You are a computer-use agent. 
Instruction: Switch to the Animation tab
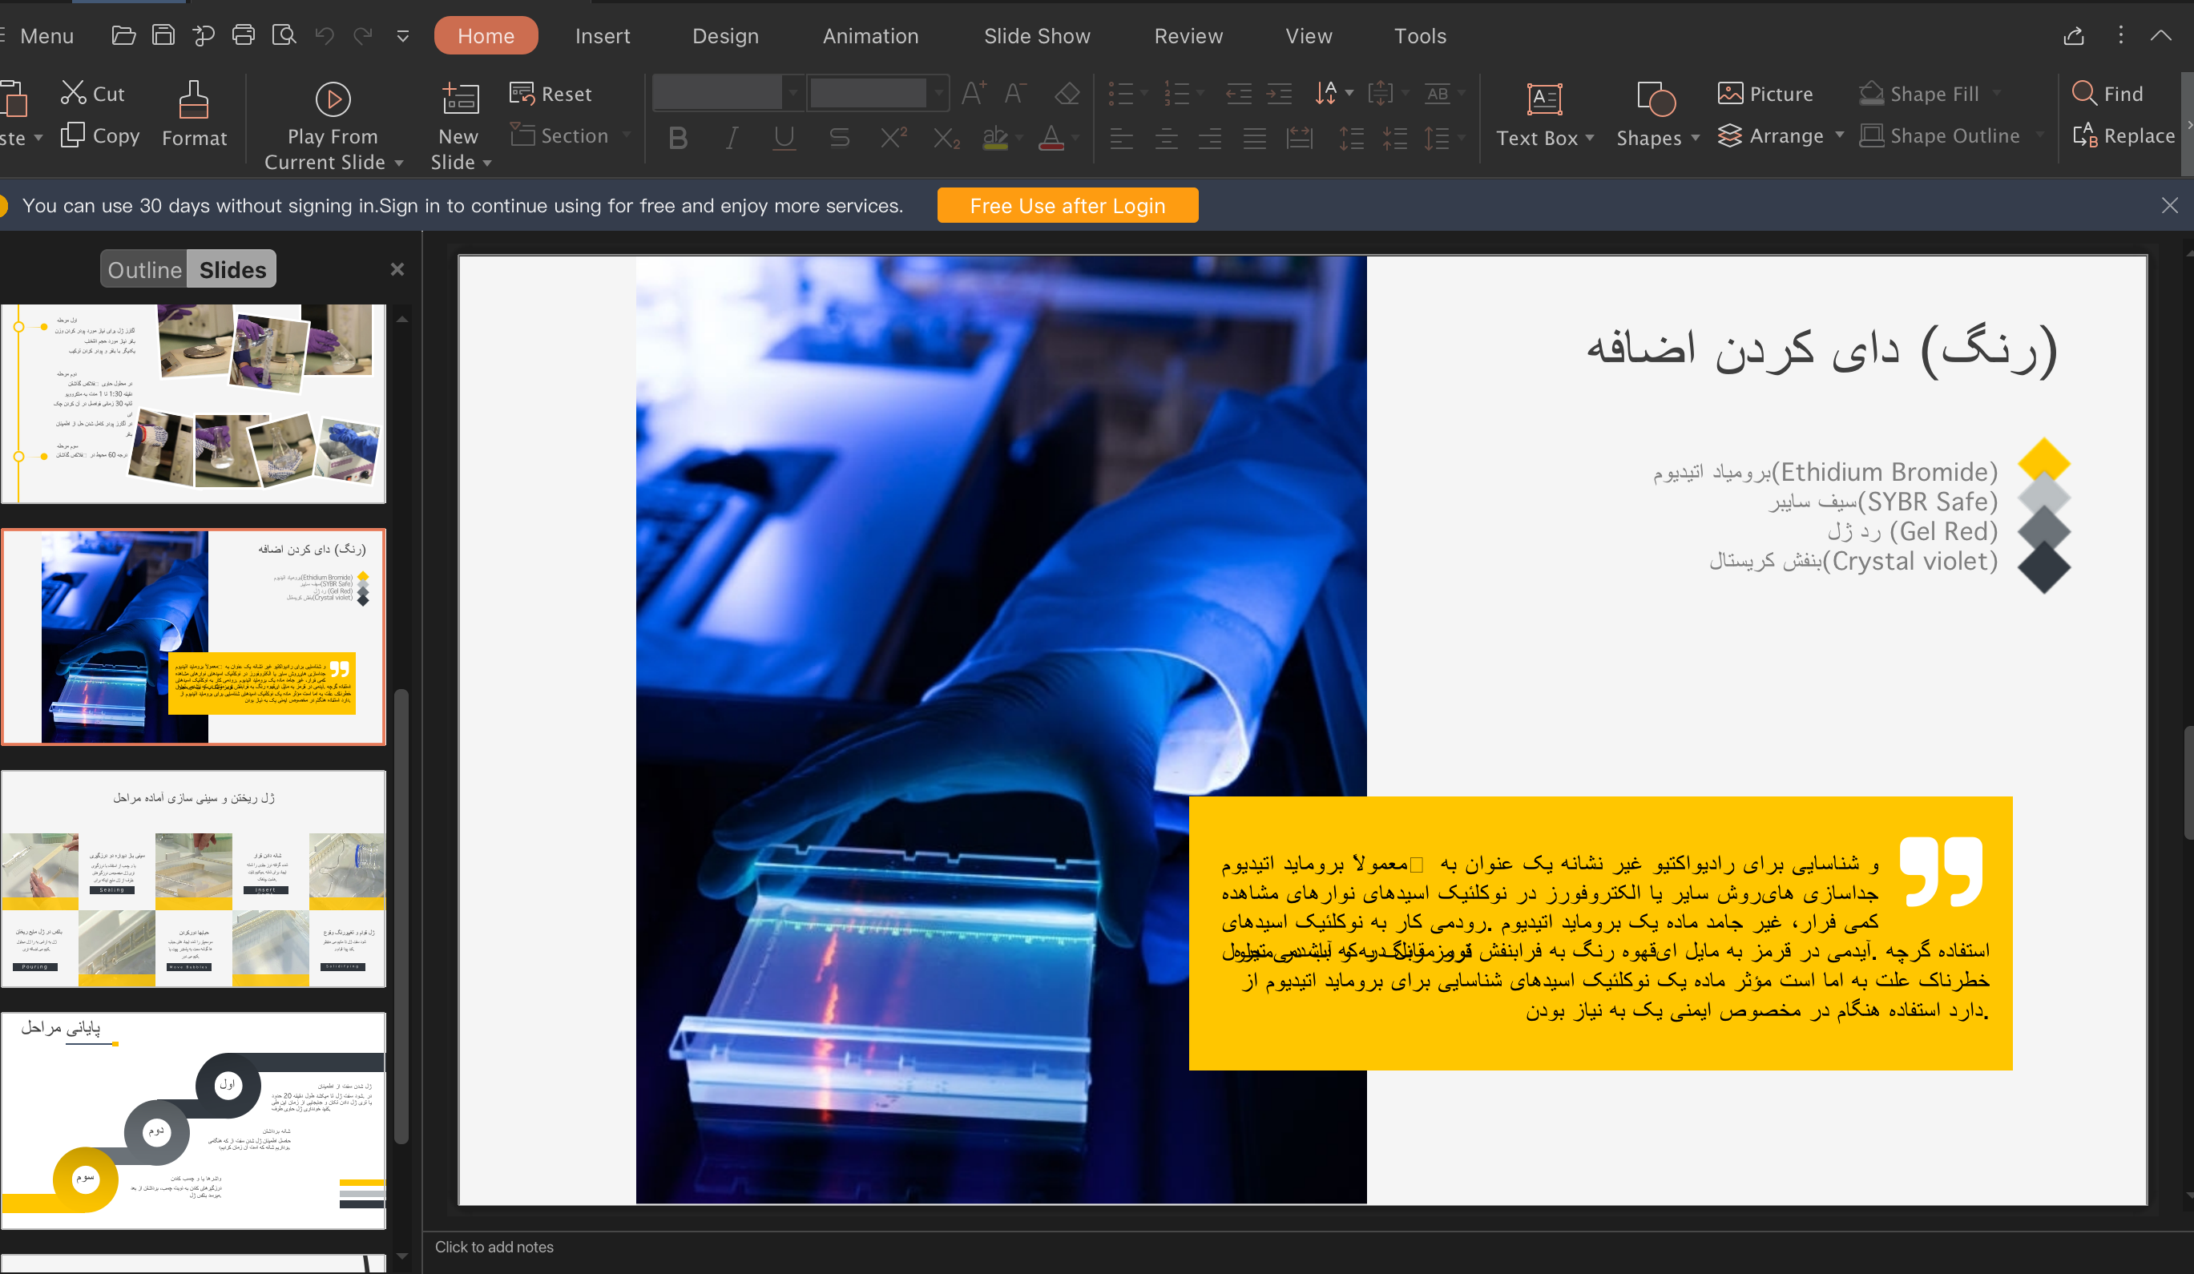pyautogui.click(x=871, y=36)
